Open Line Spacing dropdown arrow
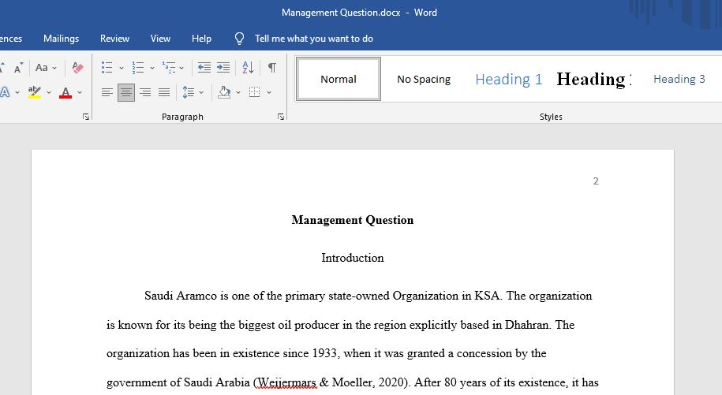 [201, 92]
